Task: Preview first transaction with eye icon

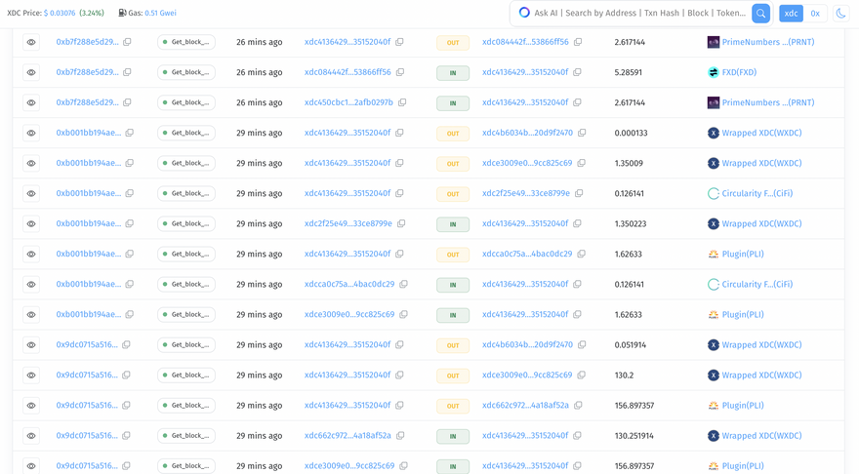Action: 31,43
